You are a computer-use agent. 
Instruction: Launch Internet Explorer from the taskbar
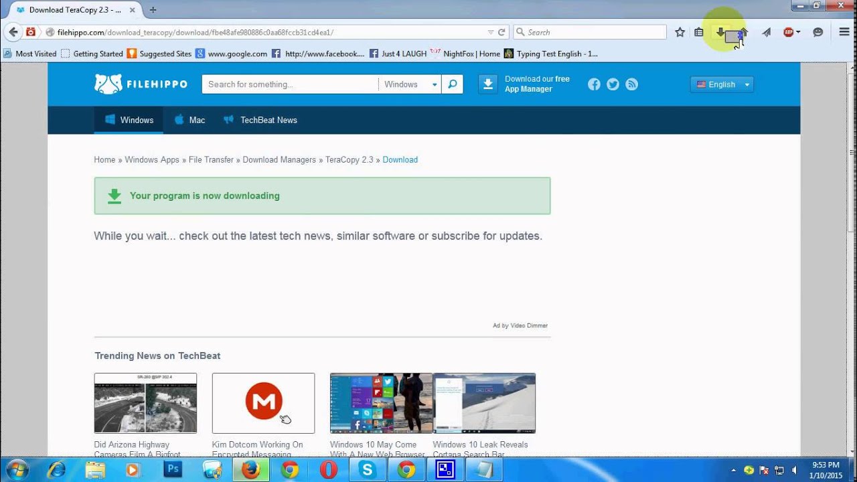(x=56, y=470)
